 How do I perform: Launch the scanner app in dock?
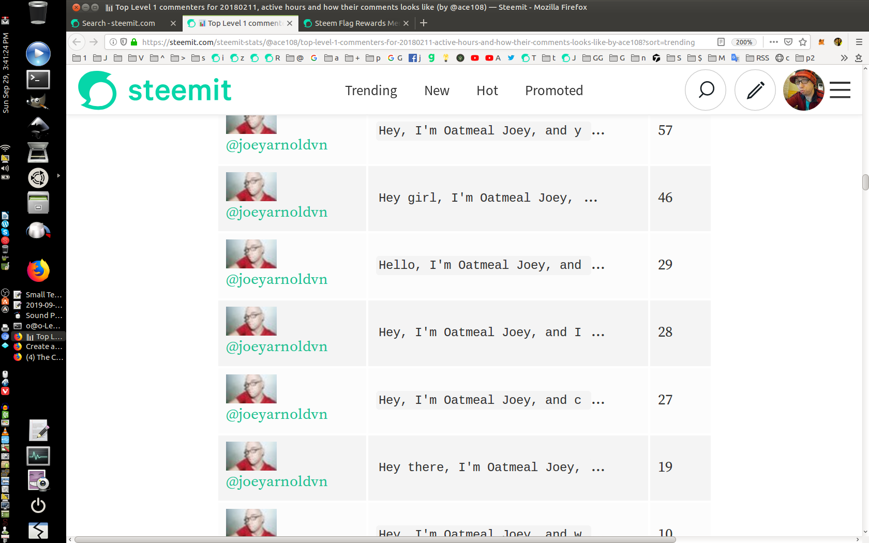pyautogui.click(x=38, y=153)
